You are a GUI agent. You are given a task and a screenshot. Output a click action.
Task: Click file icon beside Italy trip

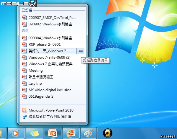click(24, 84)
